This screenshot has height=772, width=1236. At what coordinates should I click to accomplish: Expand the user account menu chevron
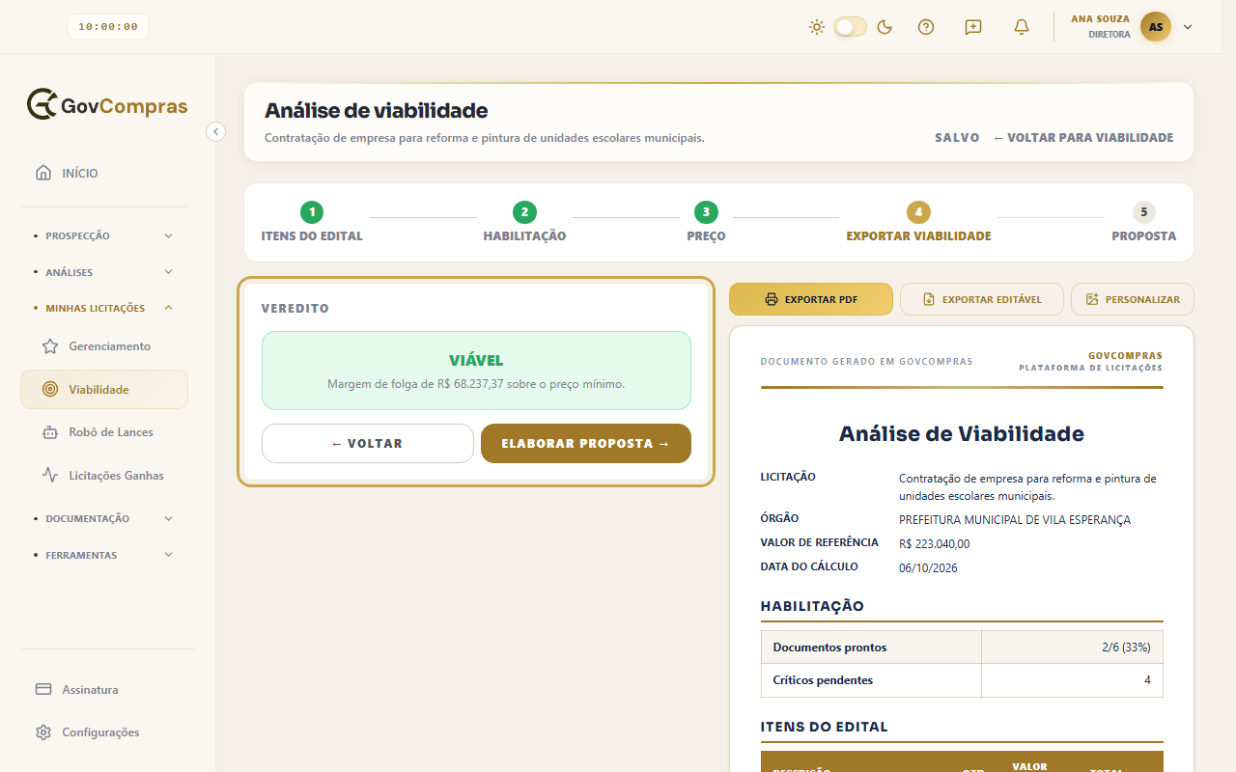(x=1188, y=27)
